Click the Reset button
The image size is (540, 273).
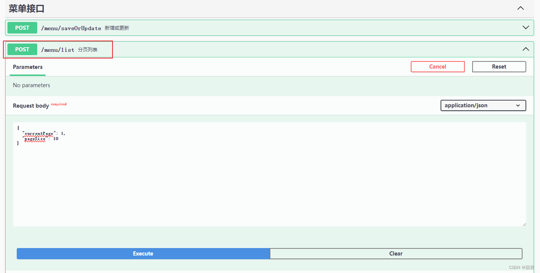pos(499,66)
